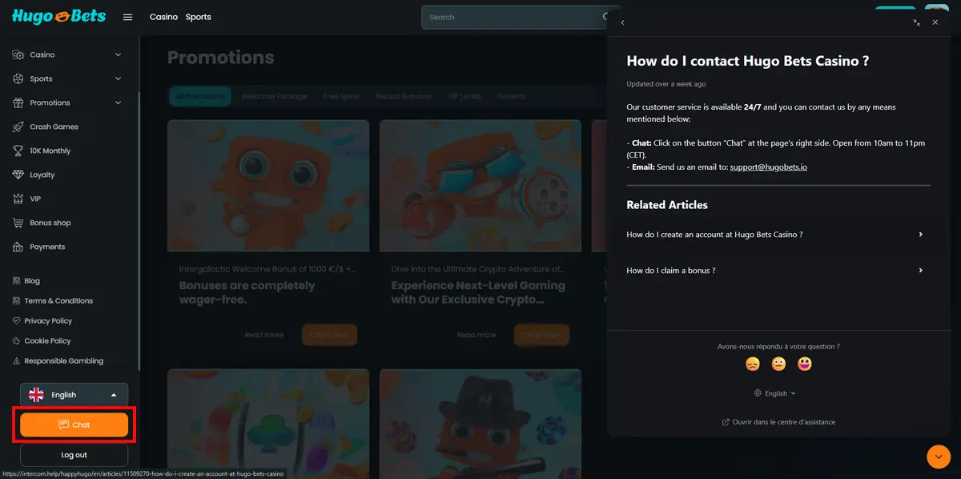961x479 pixels.
Task: Rate article with neutral face emoji
Action: pyautogui.click(x=778, y=364)
